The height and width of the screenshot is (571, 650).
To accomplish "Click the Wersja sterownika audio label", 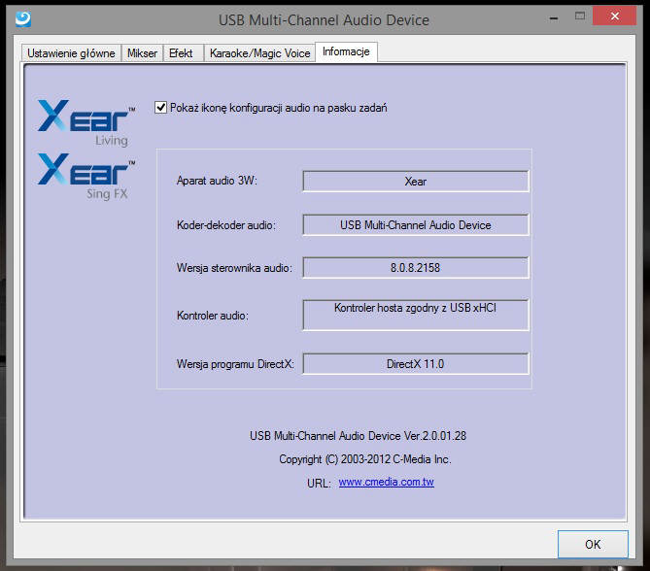I will 234,268.
